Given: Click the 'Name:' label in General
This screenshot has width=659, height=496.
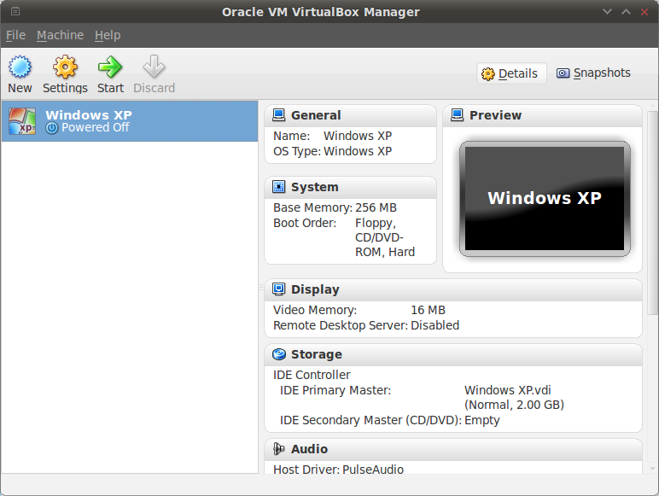Looking at the screenshot, I should [x=292, y=137].
